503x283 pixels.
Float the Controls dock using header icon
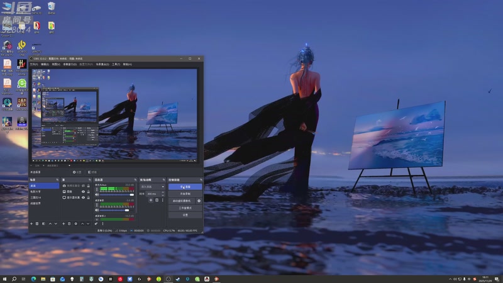201,180
